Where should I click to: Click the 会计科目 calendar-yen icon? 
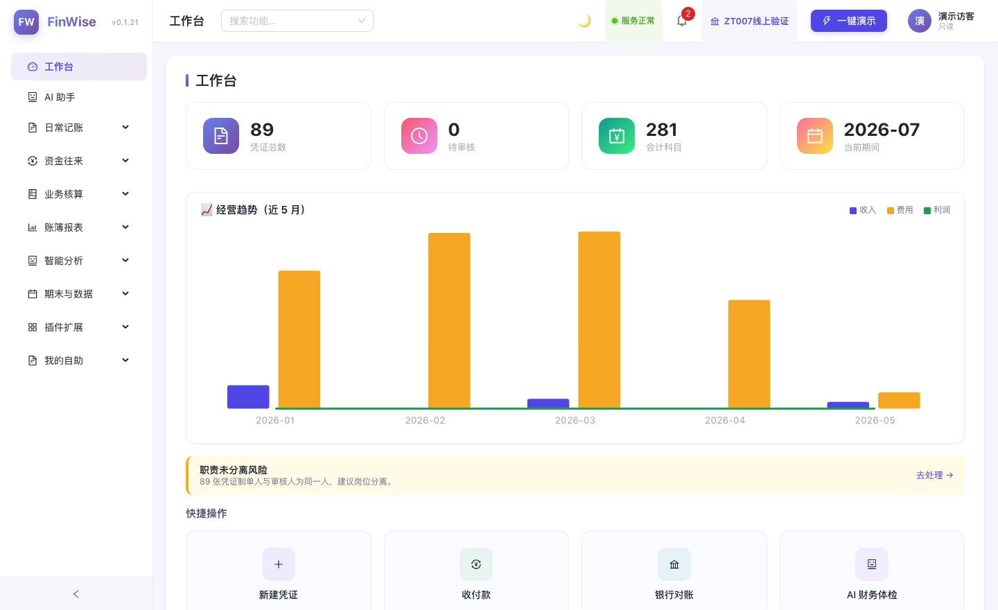(x=617, y=136)
